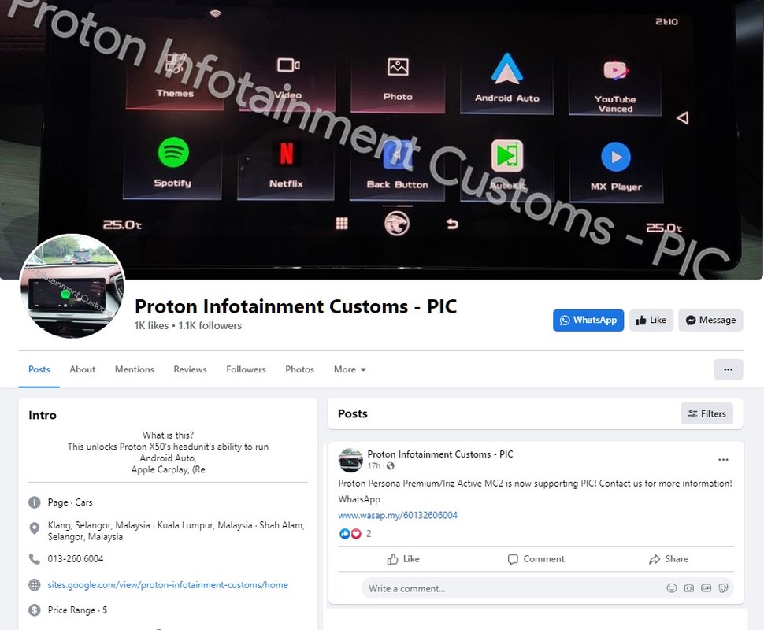Click the Video app icon in cover photo
The height and width of the screenshot is (630, 764).
(x=288, y=65)
